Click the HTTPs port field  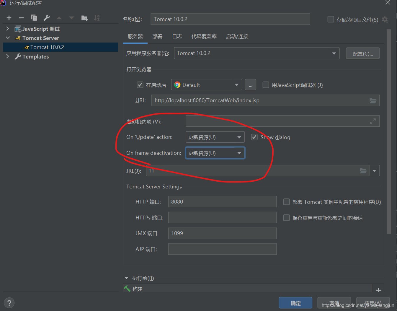click(x=222, y=217)
